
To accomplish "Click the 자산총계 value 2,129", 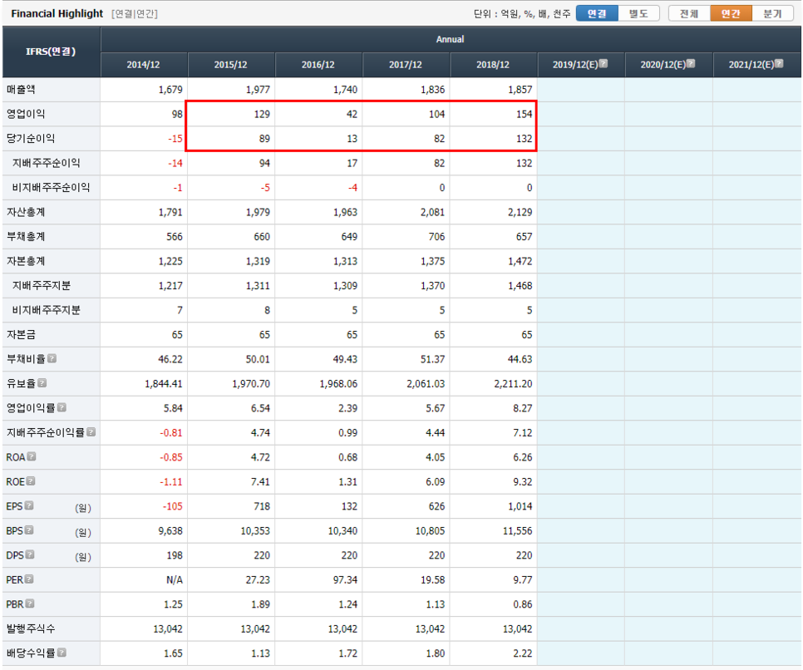I will point(520,211).
